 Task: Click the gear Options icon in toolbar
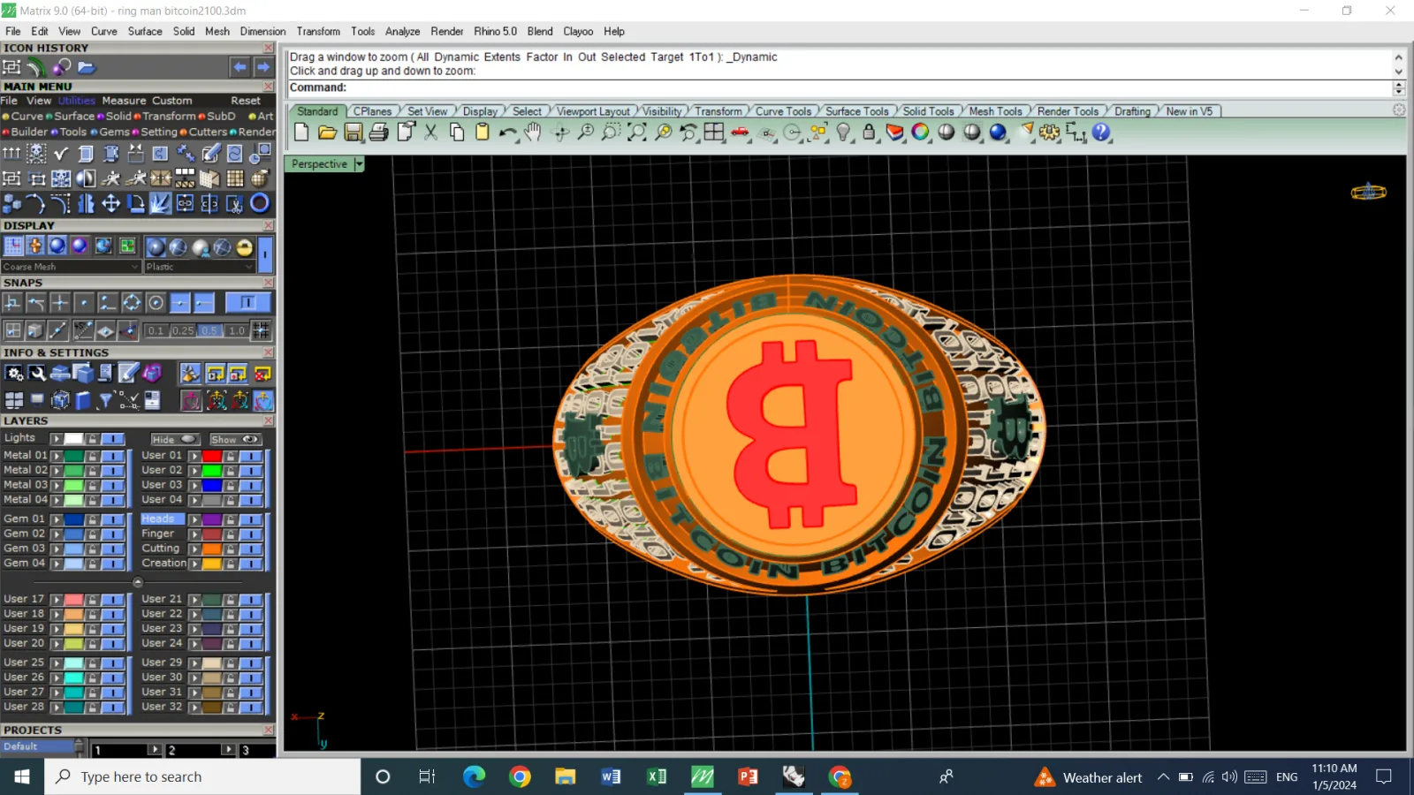1049,132
